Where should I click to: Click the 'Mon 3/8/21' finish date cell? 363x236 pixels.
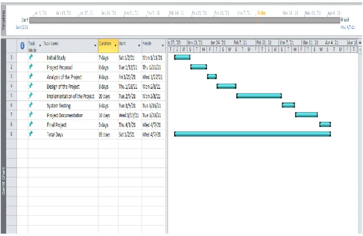point(154,96)
